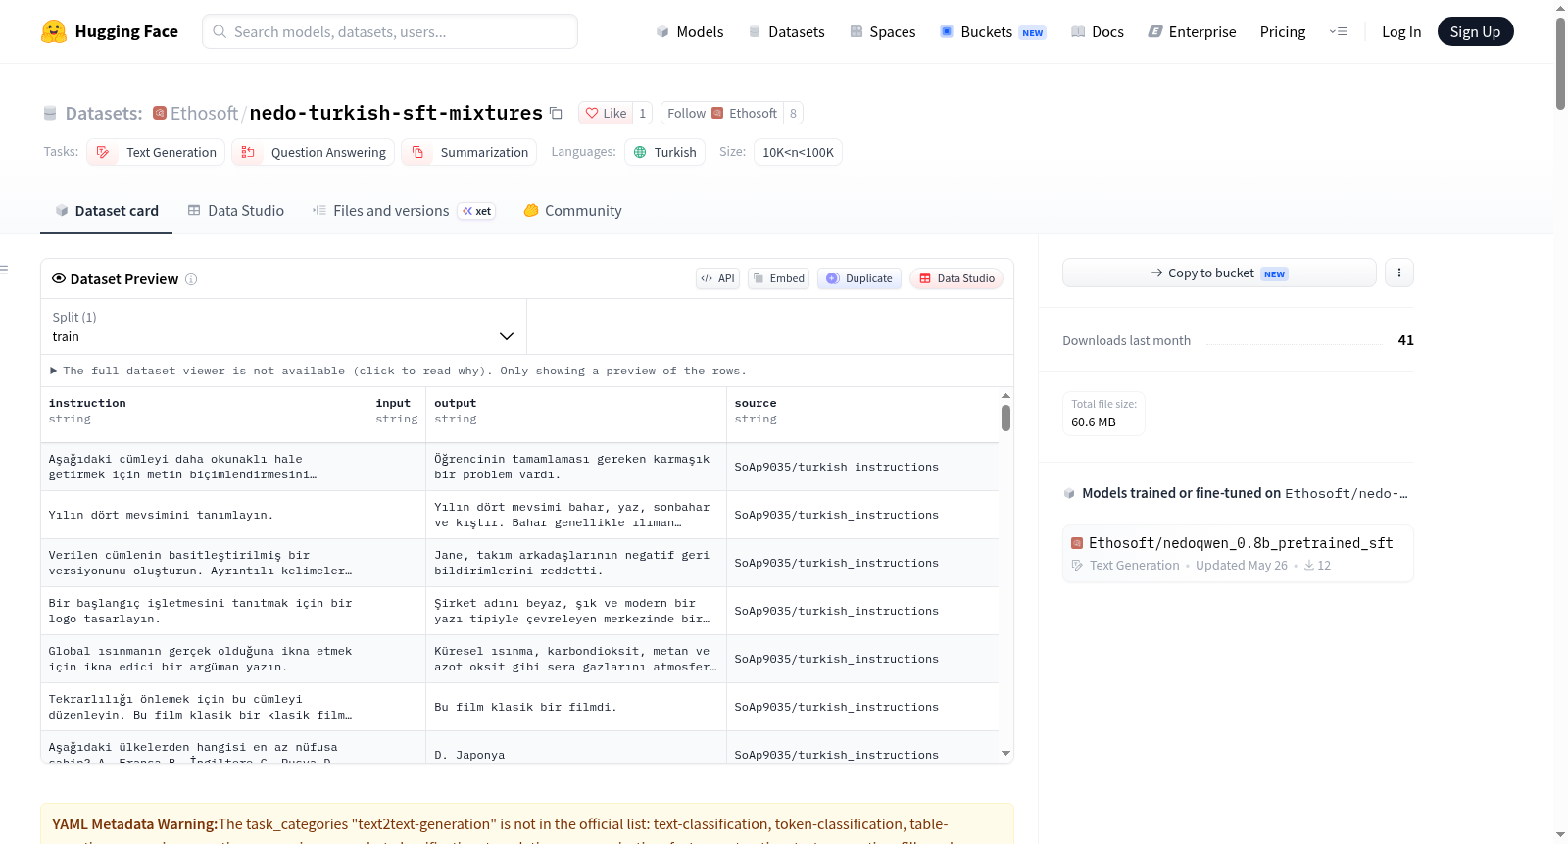Click the Duplicate button
Screen dimensions: 1568x844
(x=859, y=278)
